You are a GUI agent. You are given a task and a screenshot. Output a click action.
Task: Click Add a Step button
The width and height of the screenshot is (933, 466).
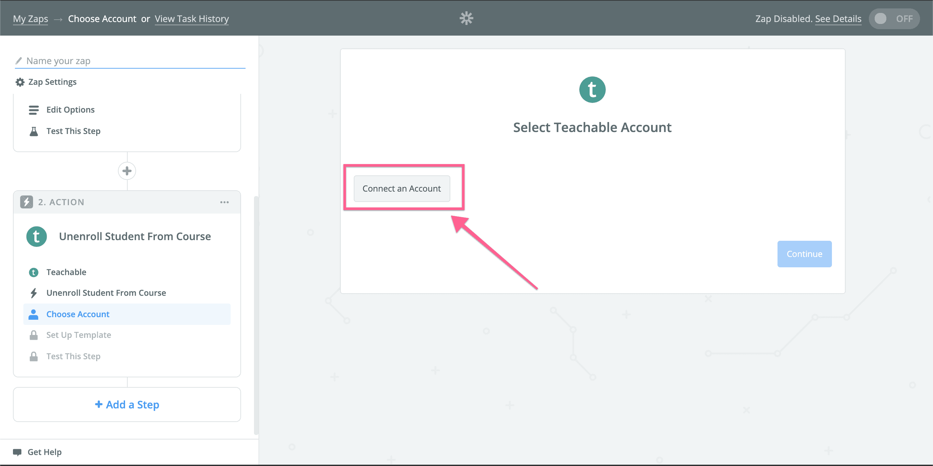pyautogui.click(x=127, y=405)
